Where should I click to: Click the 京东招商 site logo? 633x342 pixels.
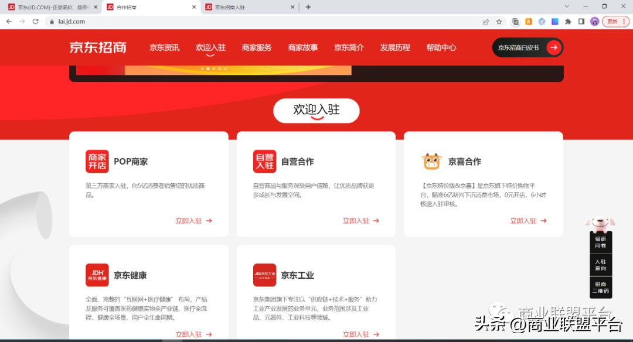[97, 47]
